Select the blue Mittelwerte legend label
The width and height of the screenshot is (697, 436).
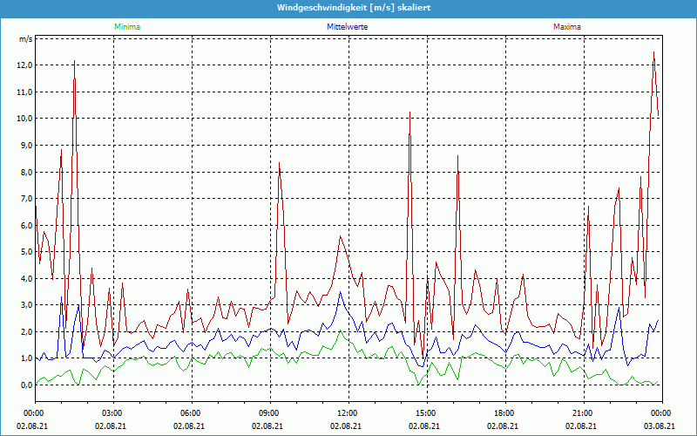point(347,27)
